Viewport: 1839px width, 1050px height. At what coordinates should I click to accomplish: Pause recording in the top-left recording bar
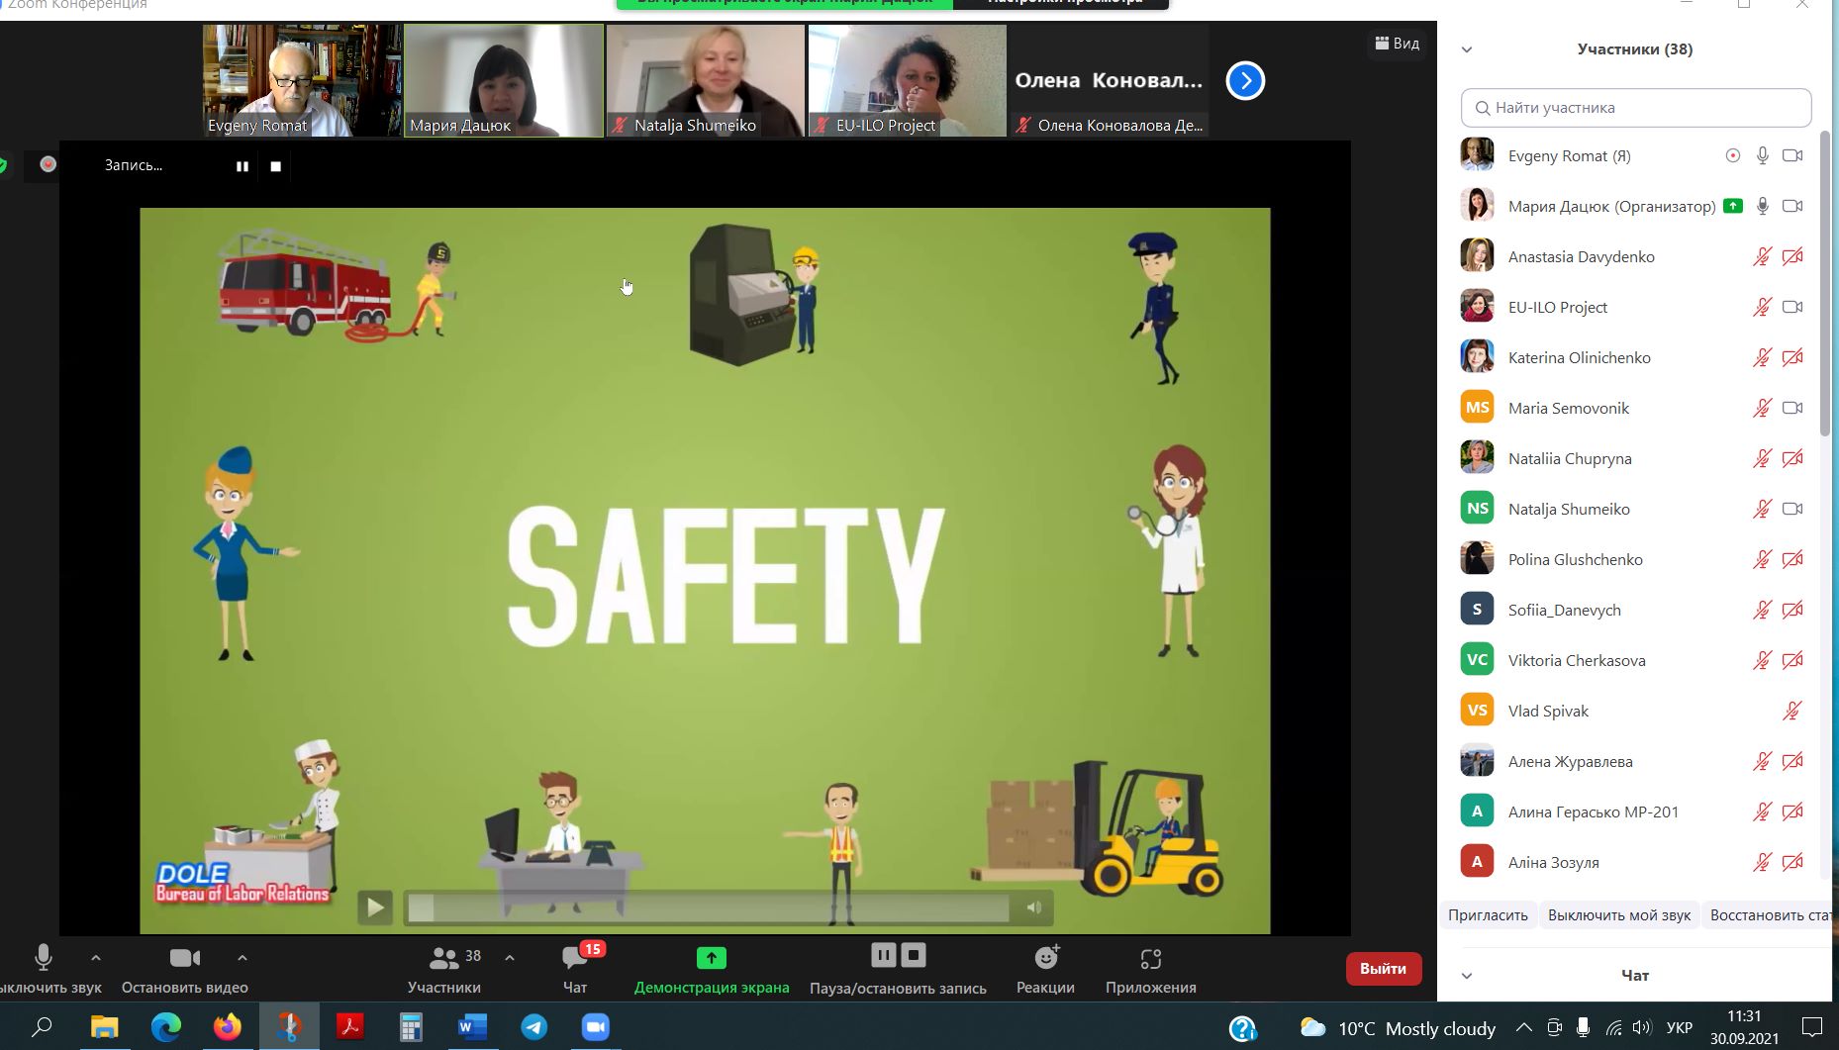242,166
